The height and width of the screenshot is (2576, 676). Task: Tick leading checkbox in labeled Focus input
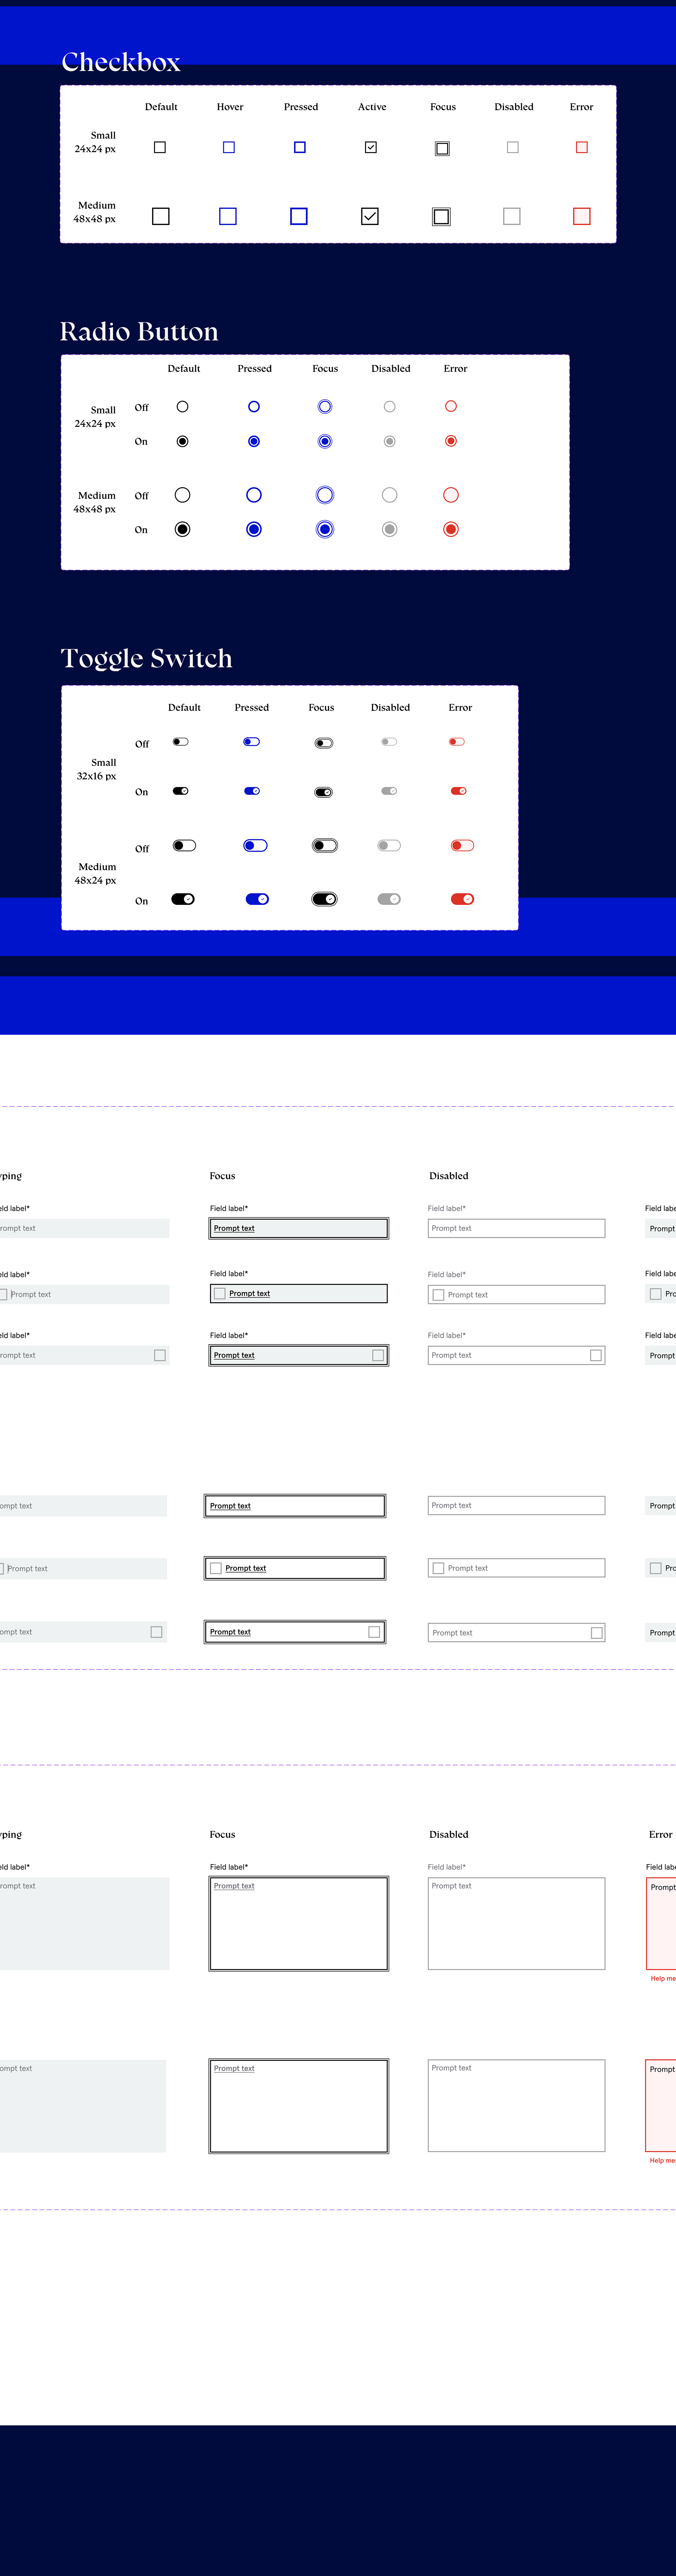point(220,1294)
